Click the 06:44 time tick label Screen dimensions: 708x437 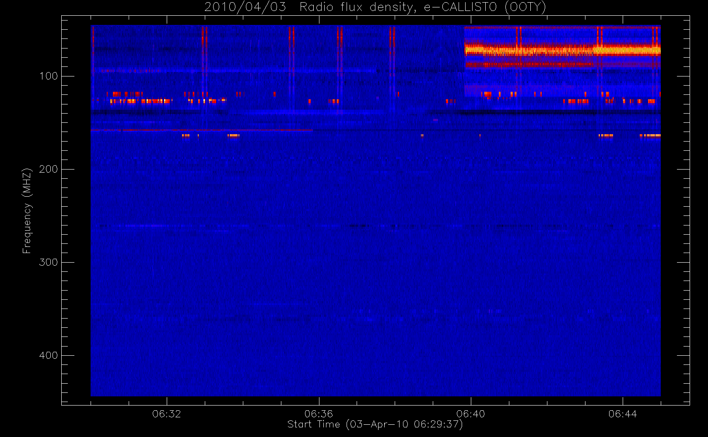click(x=623, y=414)
